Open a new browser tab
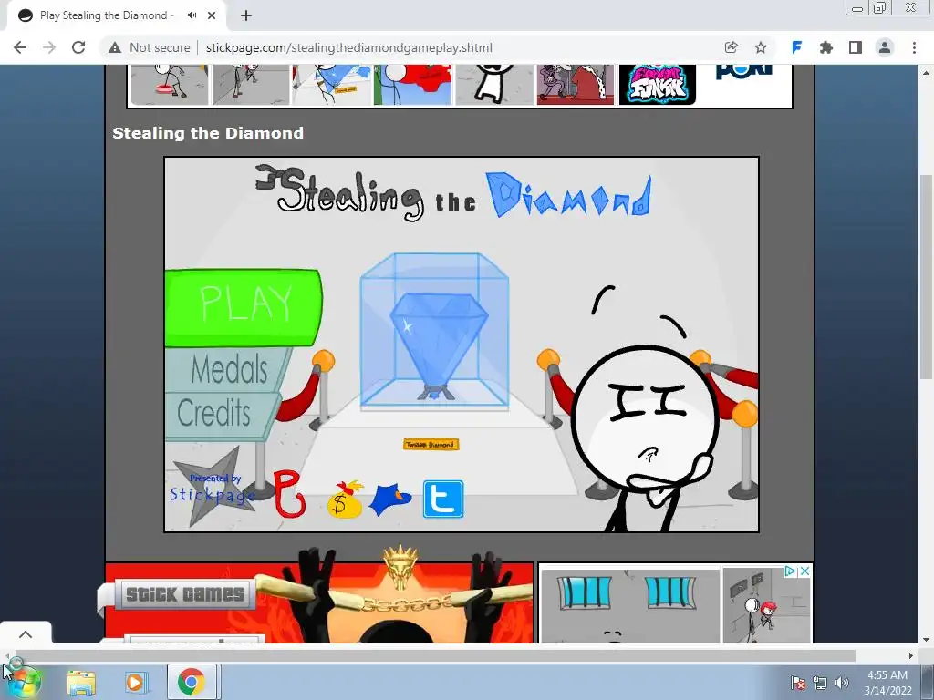 click(246, 15)
